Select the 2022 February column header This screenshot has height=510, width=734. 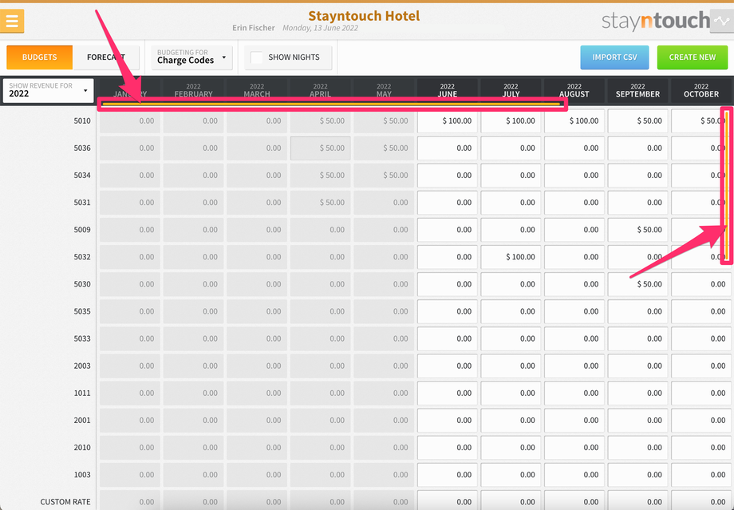pos(193,90)
